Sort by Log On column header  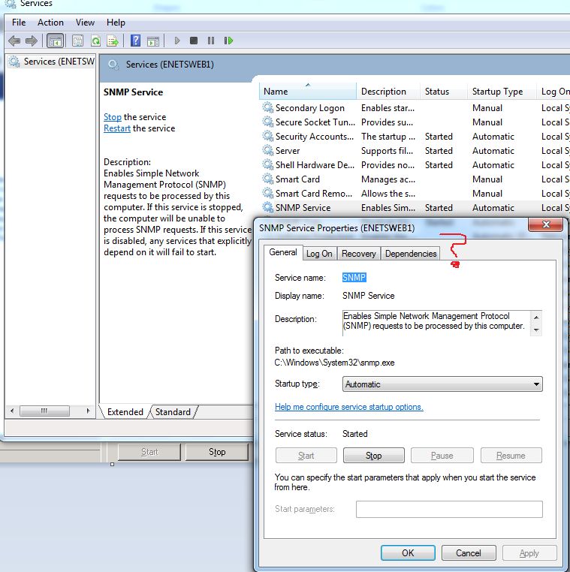[553, 91]
